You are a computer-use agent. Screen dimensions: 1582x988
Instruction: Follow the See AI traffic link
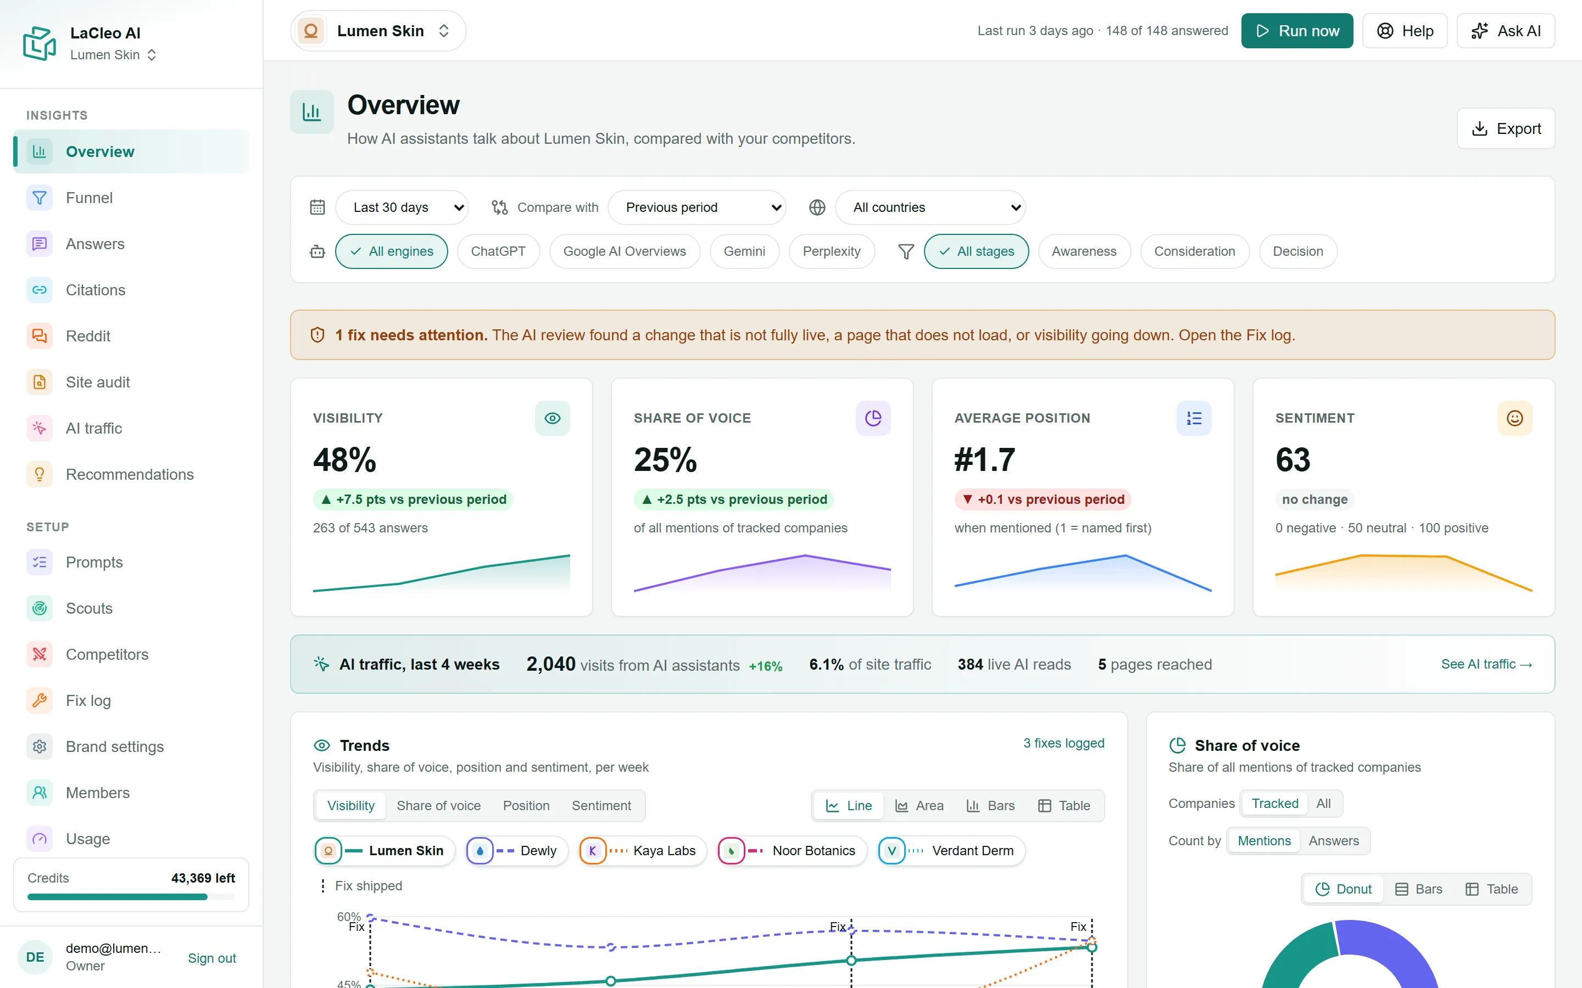pyautogui.click(x=1486, y=664)
